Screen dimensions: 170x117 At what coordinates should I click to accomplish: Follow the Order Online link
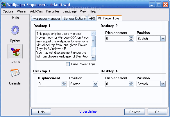coord(88,111)
